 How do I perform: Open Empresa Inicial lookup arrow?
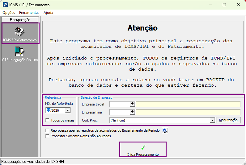pos(132,104)
